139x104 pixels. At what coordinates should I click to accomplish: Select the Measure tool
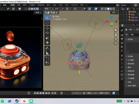(x=47, y=53)
